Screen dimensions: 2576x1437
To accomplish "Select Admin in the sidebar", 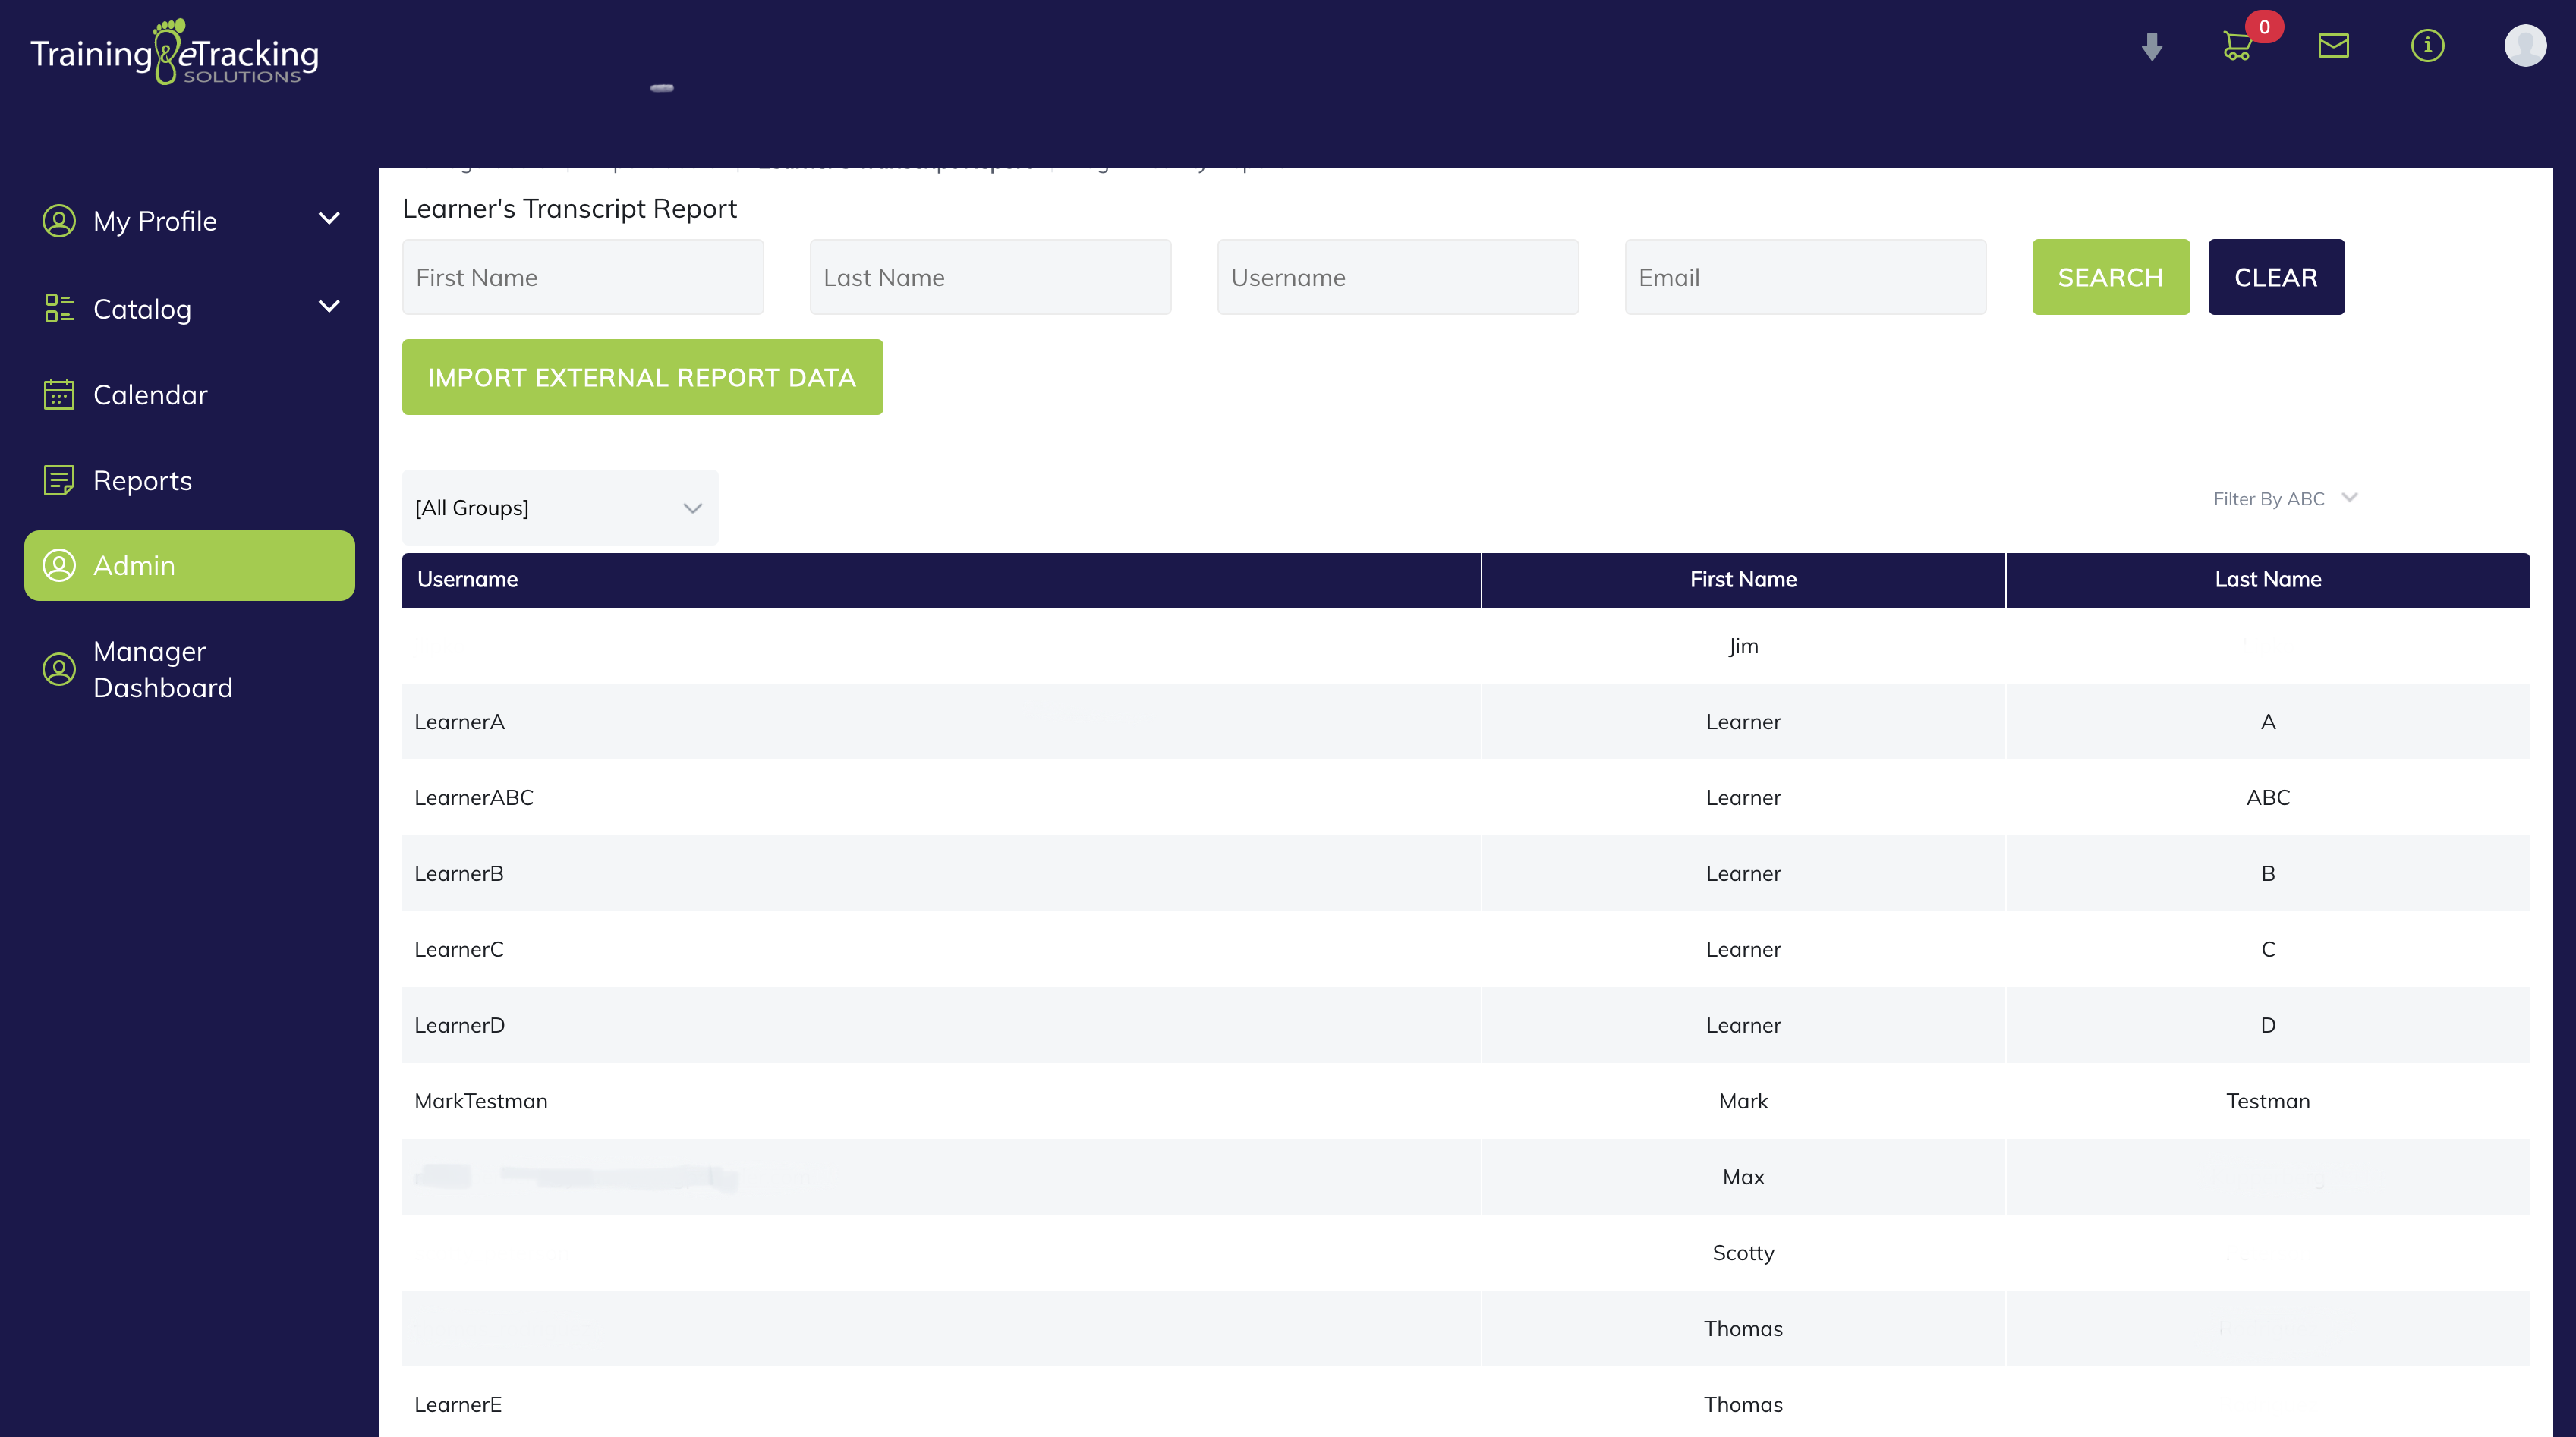I will point(189,565).
